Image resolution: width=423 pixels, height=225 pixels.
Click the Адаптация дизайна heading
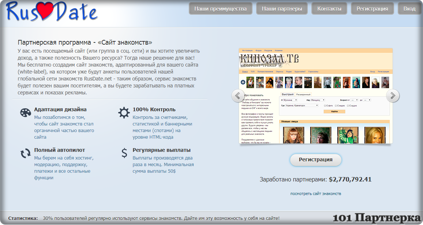60,109
